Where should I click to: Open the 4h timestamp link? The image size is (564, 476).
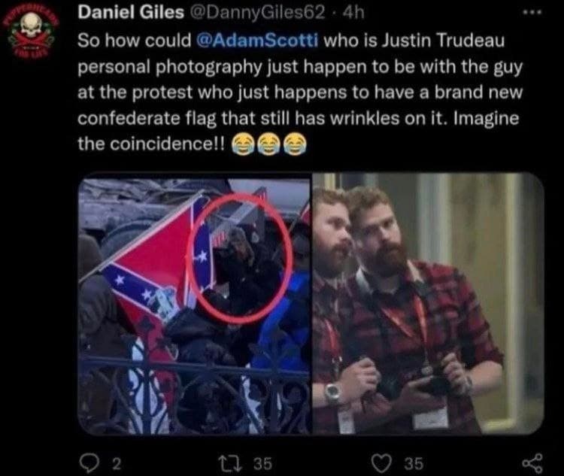(x=354, y=13)
